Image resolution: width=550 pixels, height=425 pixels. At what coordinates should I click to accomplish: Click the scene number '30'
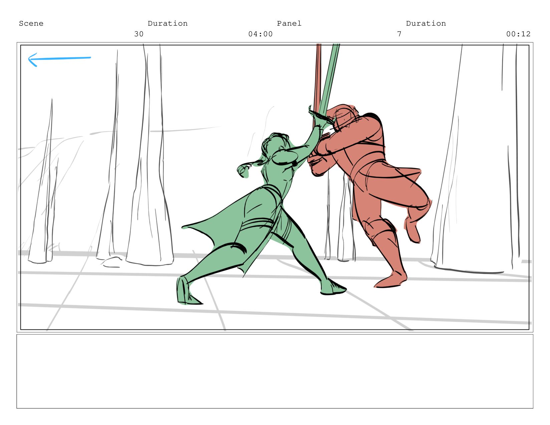click(139, 34)
